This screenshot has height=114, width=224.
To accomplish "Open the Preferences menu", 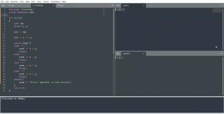I will coord(56,2).
